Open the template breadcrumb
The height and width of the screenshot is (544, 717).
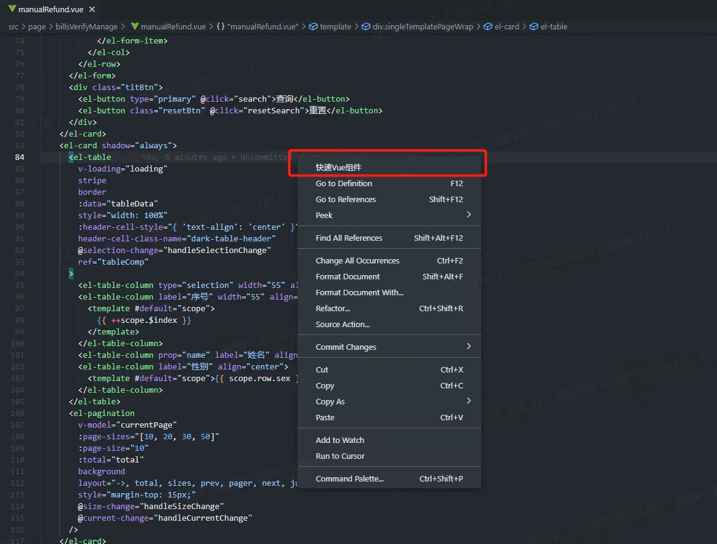pos(335,26)
